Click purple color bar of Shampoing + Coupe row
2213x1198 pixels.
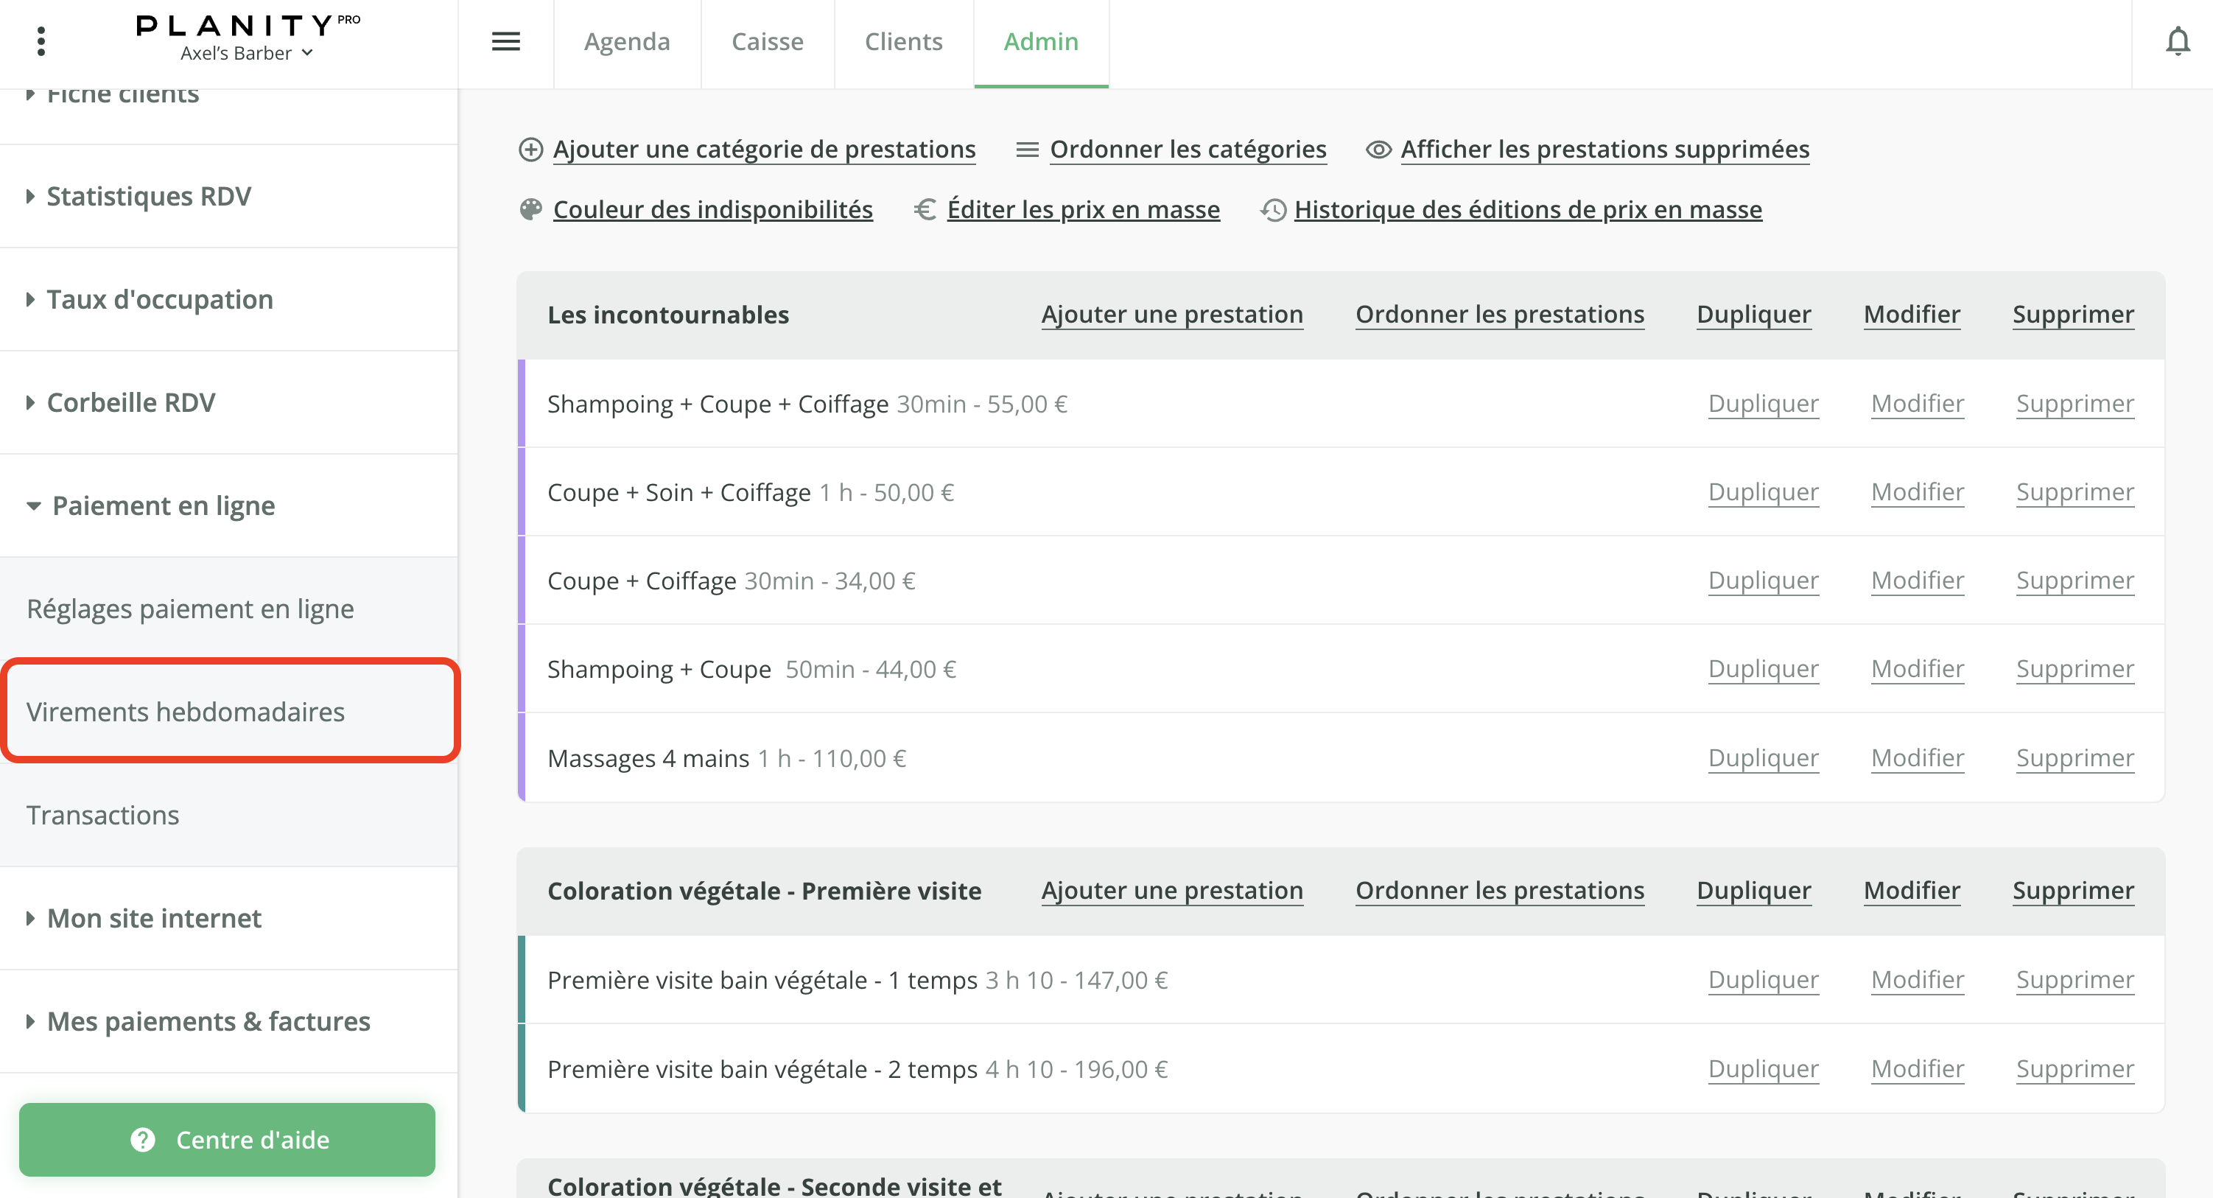[522, 668]
